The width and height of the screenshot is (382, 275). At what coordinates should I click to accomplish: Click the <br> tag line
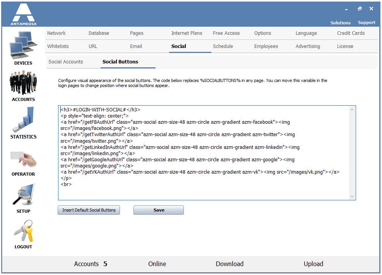tap(66, 184)
